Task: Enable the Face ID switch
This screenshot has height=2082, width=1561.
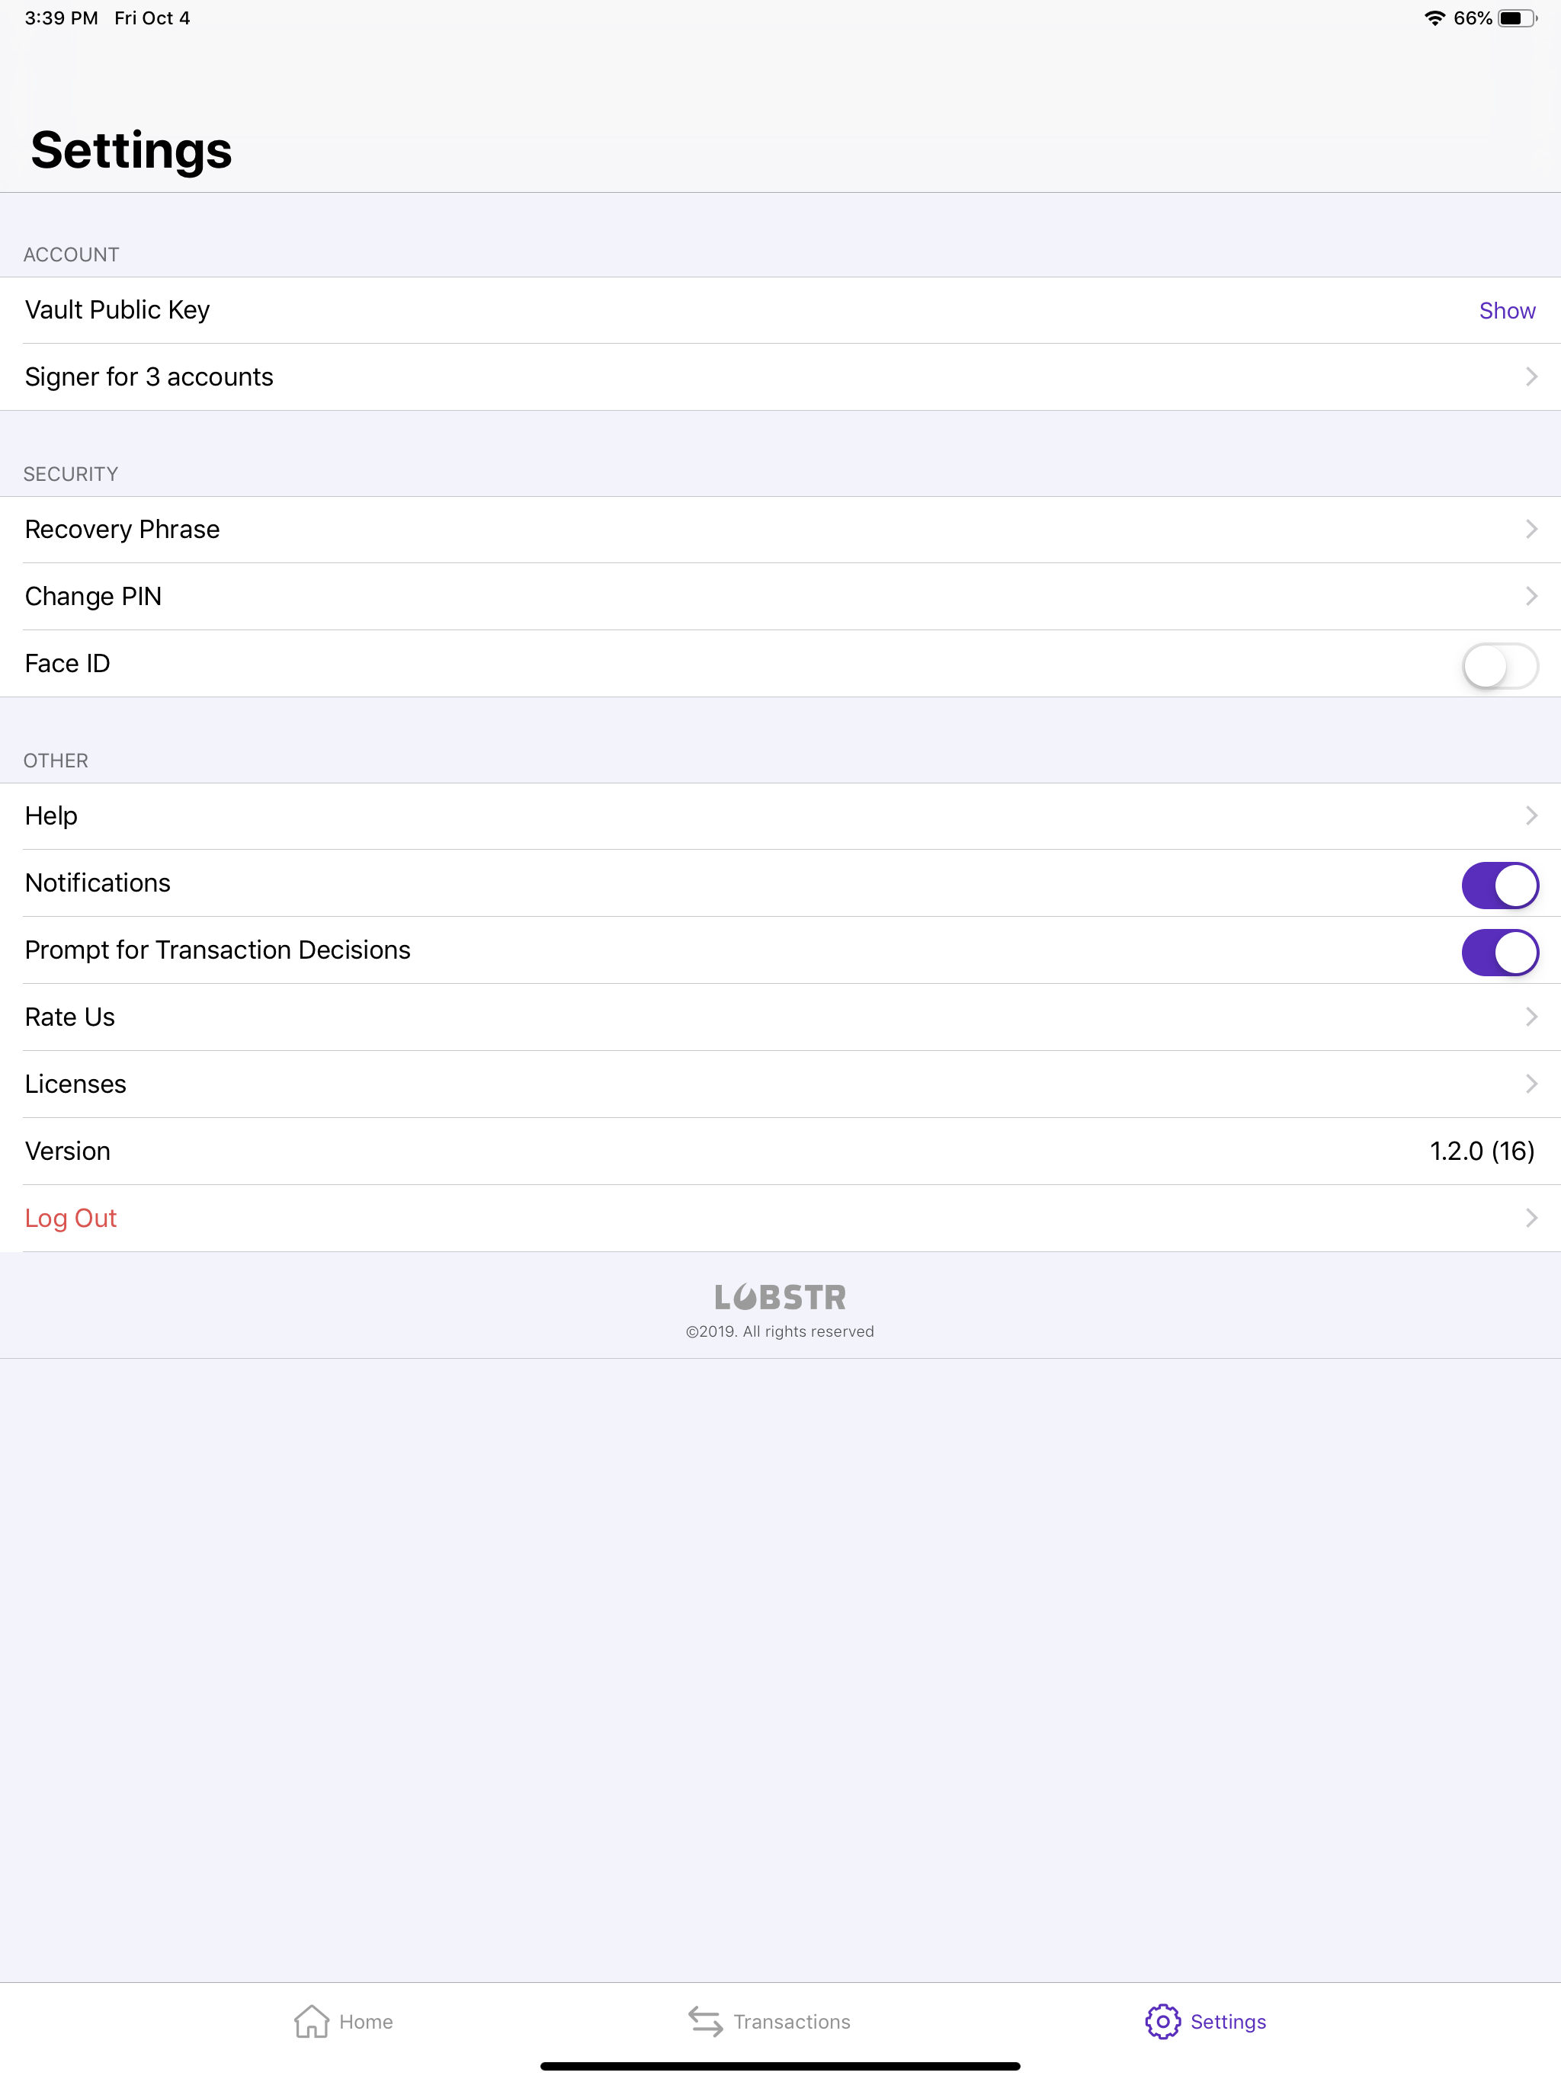Action: (x=1500, y=665)
